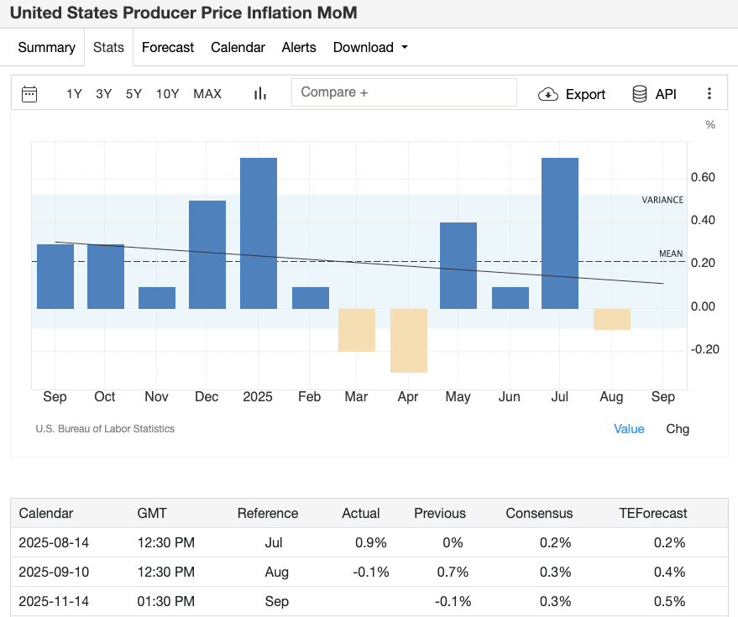The image size is (738, 617).
Task: Switch to the Summary tab
Action: (x=46, y=48)
